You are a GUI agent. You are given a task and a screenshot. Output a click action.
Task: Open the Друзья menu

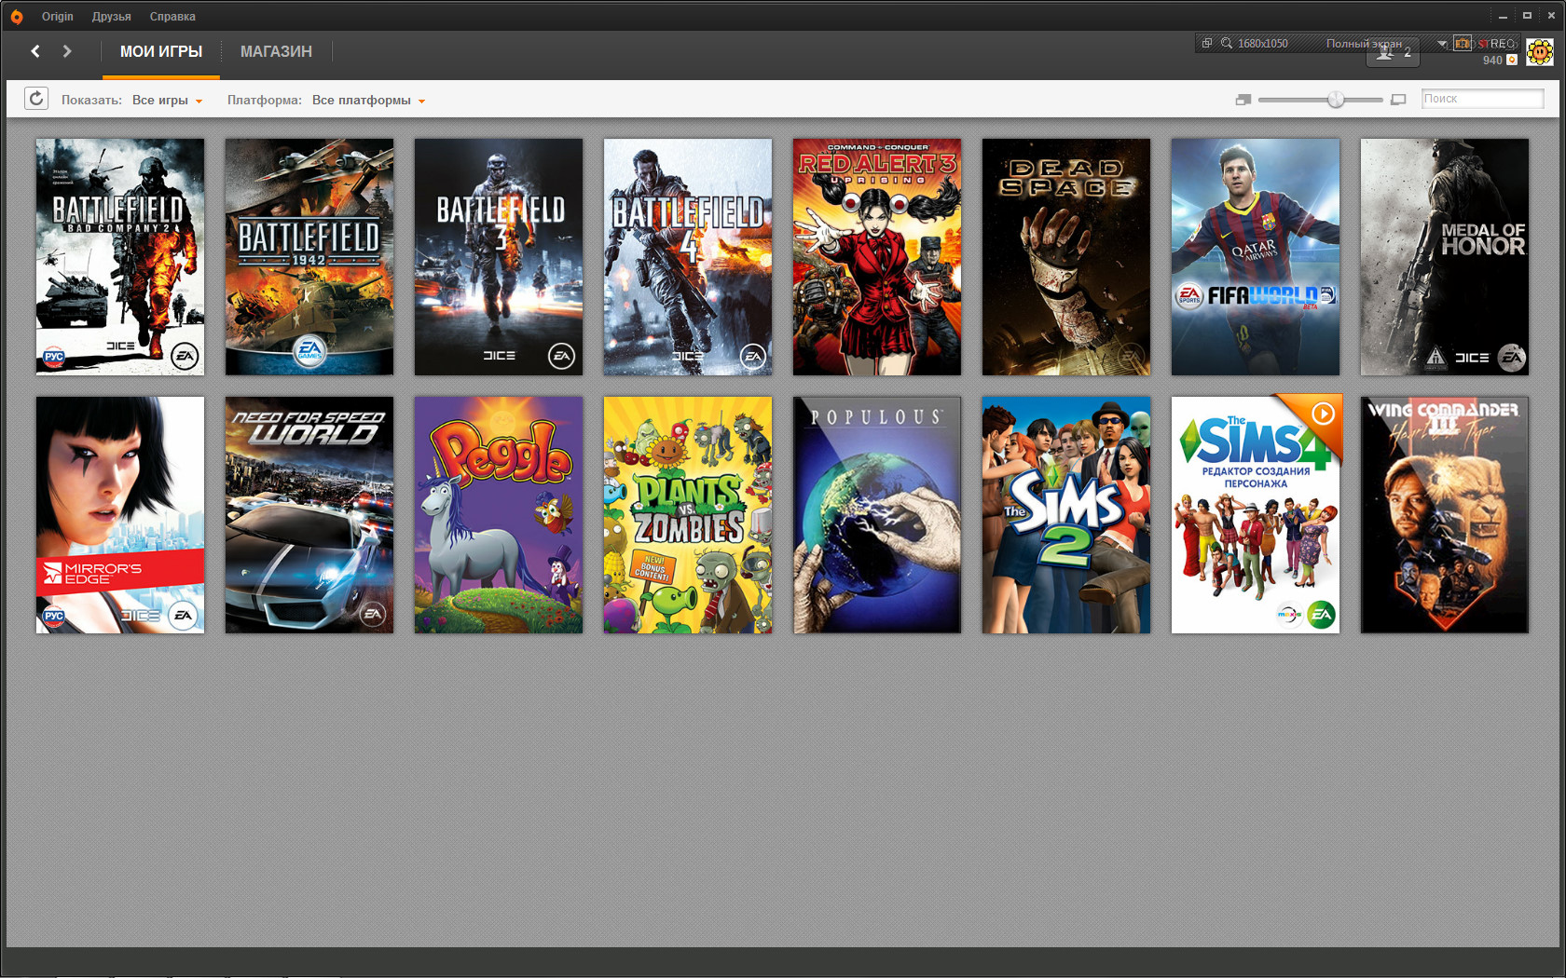pos(111,17)
